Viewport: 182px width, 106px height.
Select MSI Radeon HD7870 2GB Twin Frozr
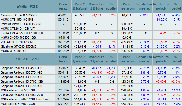click(26, 99)
